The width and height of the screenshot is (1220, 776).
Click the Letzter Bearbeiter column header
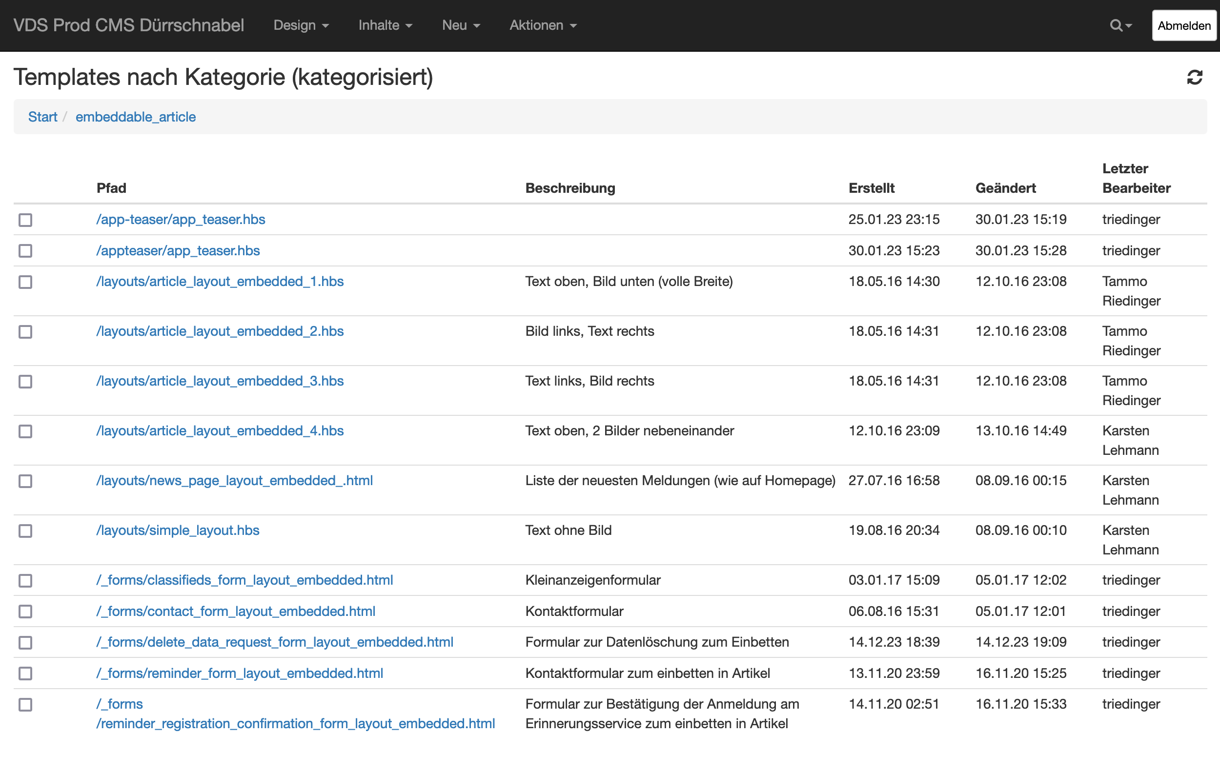tap(1137, 179)
